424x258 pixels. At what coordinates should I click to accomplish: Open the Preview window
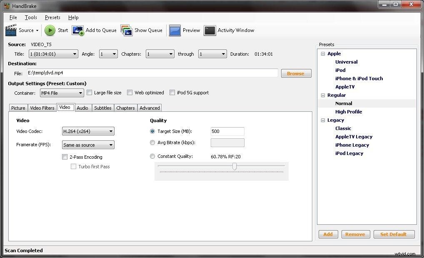(x=185, y=30)
